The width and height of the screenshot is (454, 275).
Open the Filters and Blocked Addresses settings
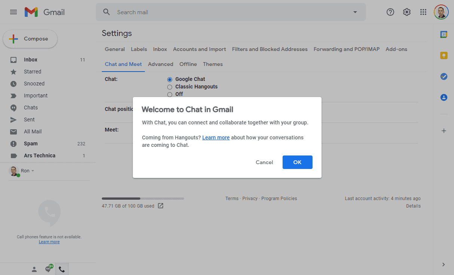click(x=269, y=49)
